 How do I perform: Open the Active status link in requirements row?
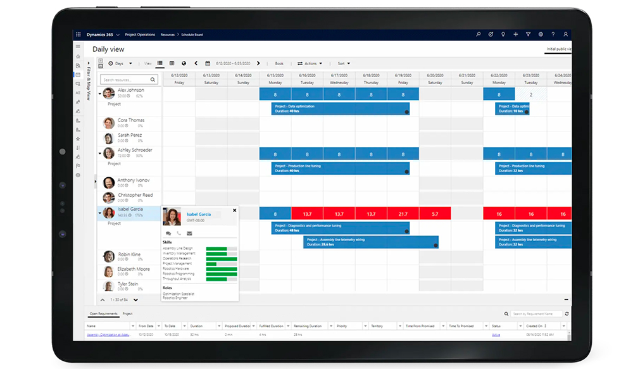(496, 334)
